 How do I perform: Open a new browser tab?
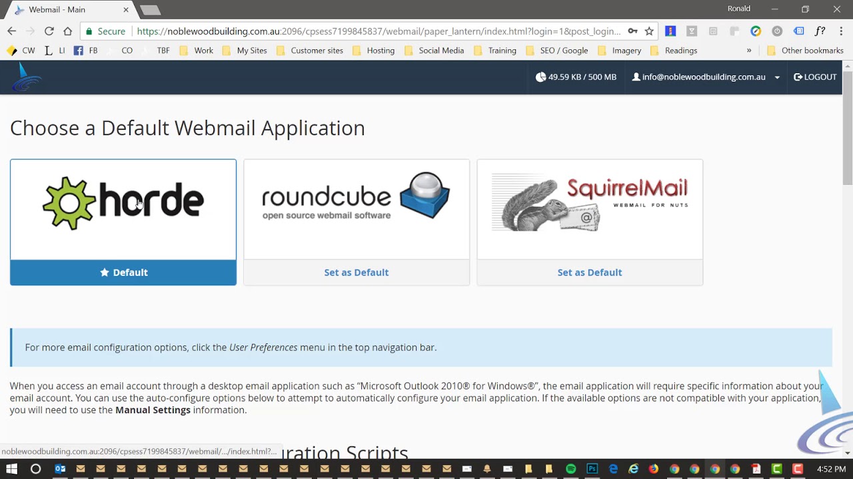coord(150,10)
